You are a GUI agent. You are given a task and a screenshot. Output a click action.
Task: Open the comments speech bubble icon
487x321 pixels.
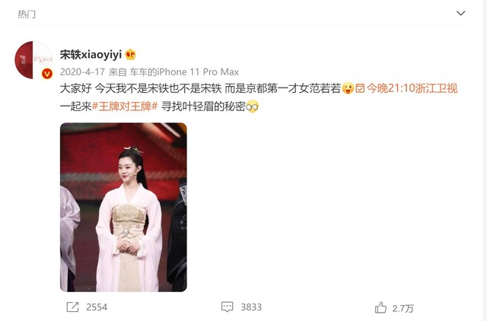(227, 307)
